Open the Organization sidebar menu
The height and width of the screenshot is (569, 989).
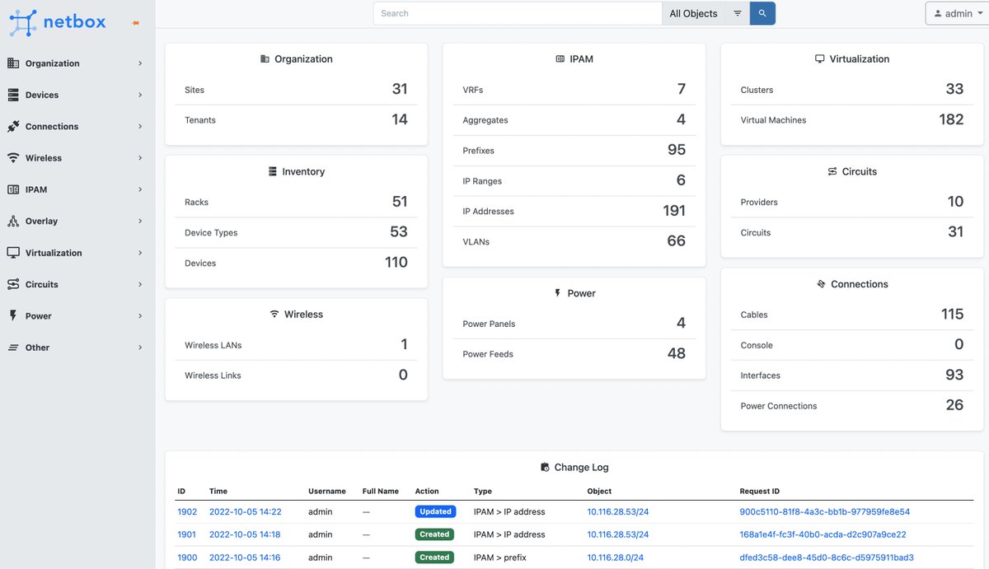point(76,63)
